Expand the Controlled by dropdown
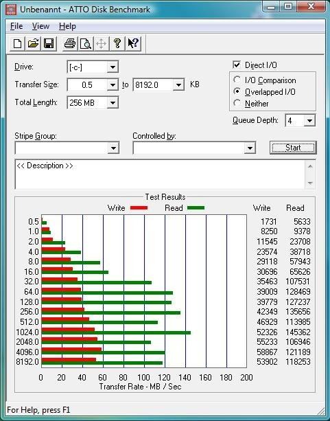This screenshot has width=330, height=421. pos(250,148)
